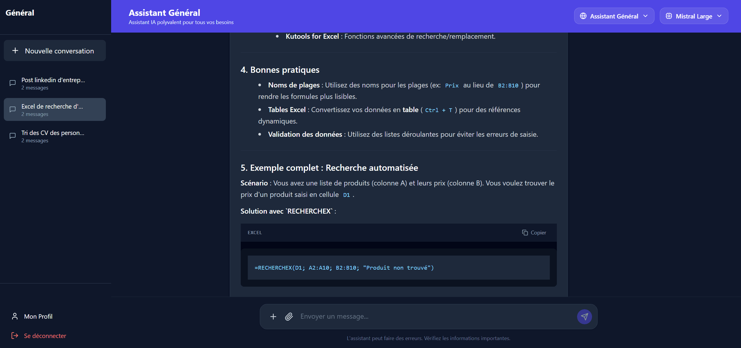Click the plus icon in the message bar
This screenshot has height=348, width=741.
click(x=273, y=317)
